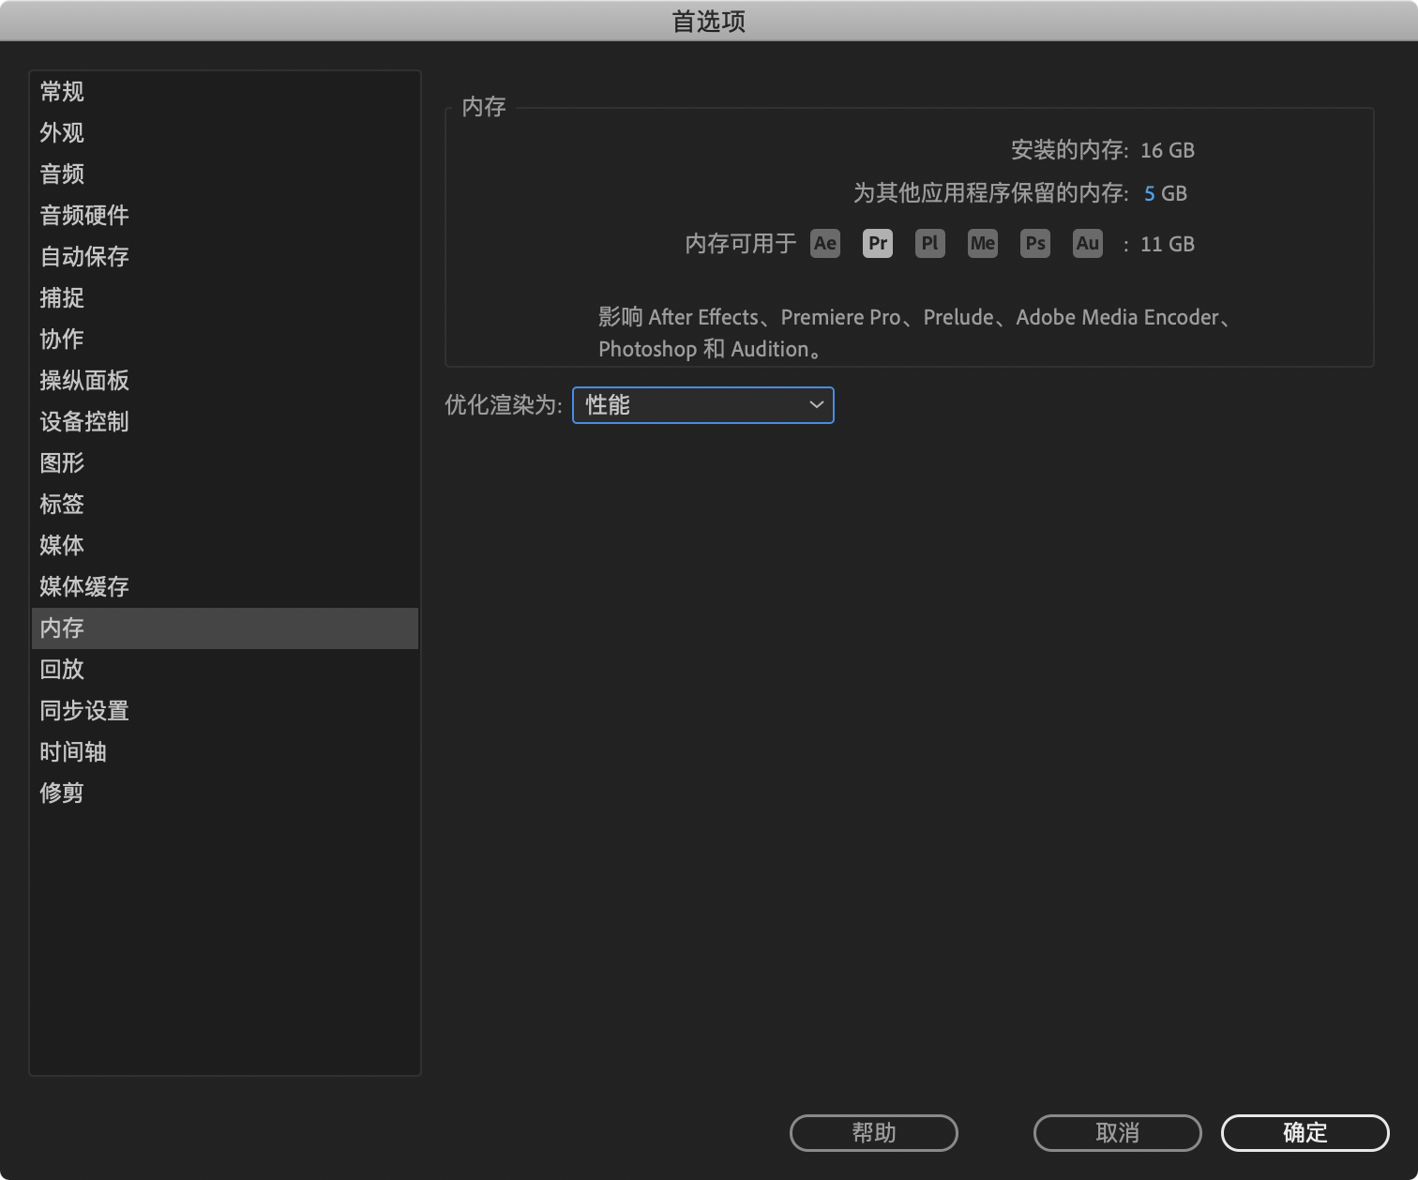Go to 自动保存 preferences
The image size is (1418, 1180).
(225, 257)
